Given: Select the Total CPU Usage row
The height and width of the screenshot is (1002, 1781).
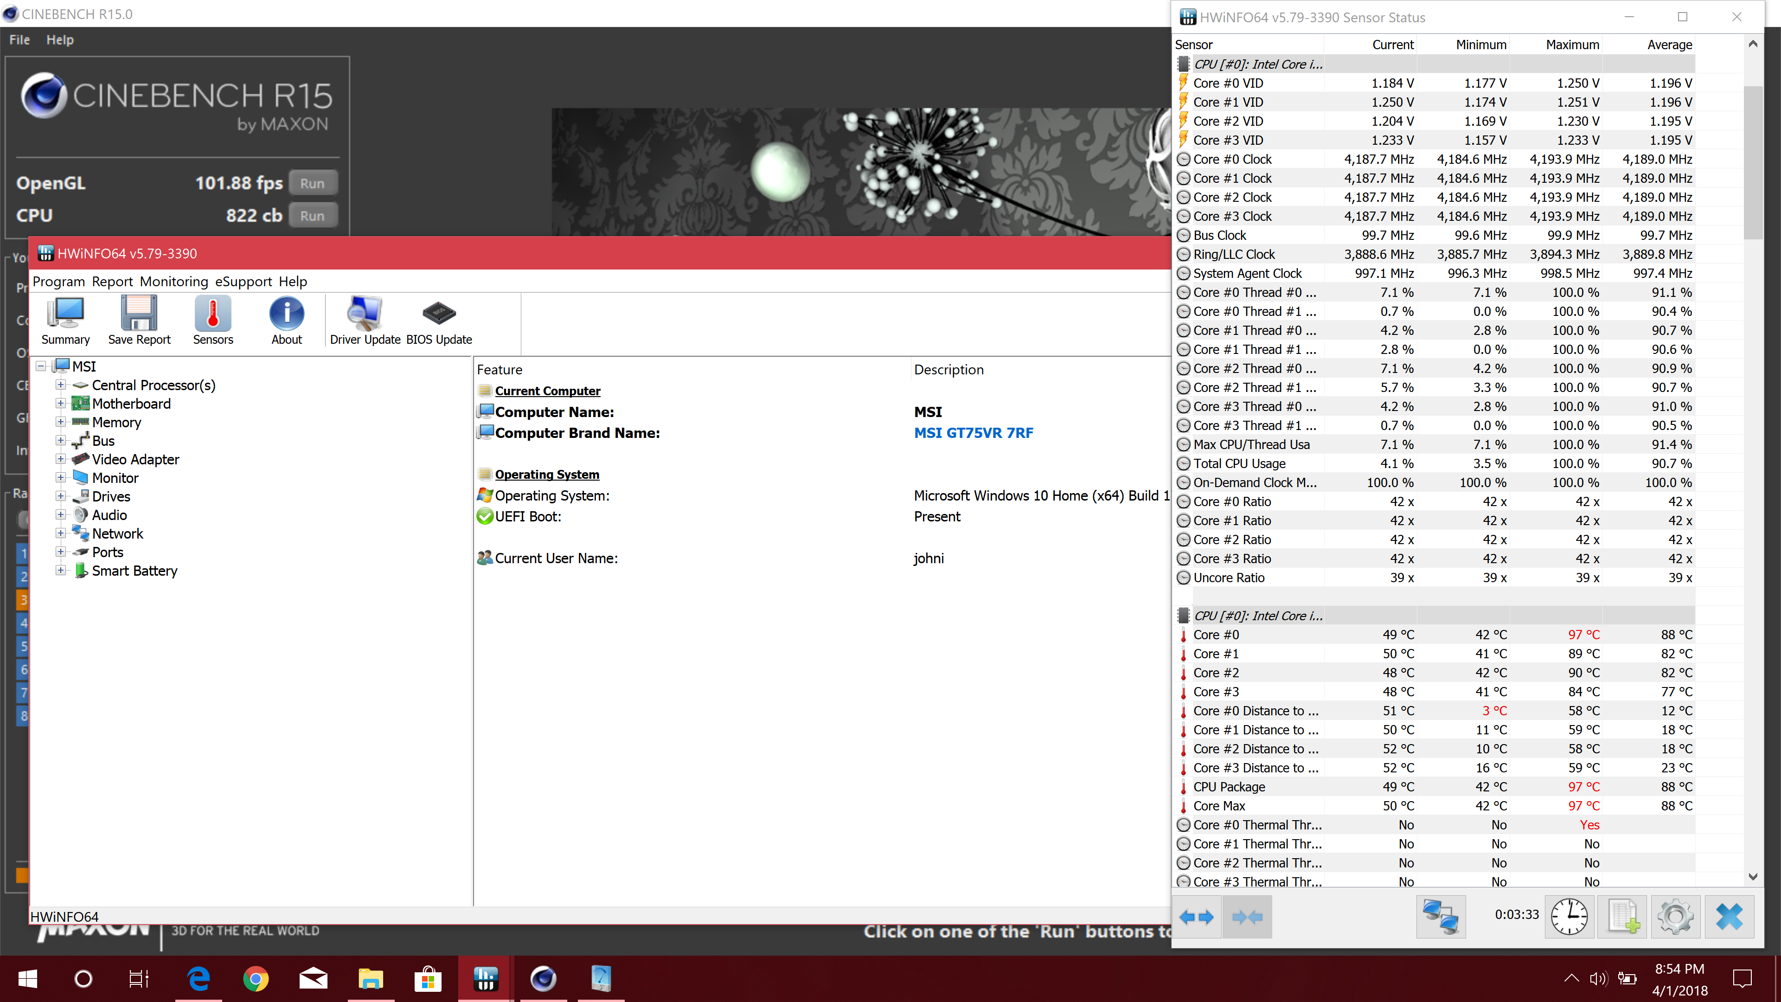Looking at the screenshot, I should [x=1435, y=463].
